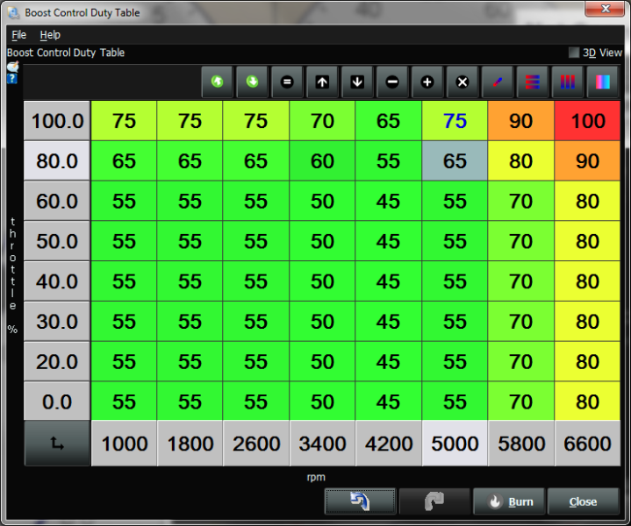Click the minus (subtract) toolbar icon

pos(392,82)
